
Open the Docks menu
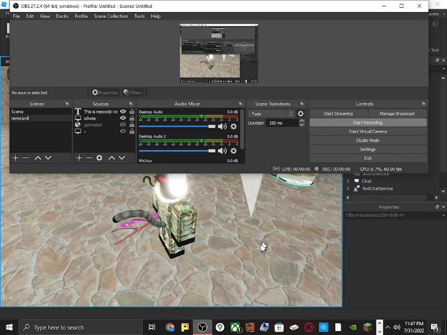pyautogui.click(x=62, y=16)
